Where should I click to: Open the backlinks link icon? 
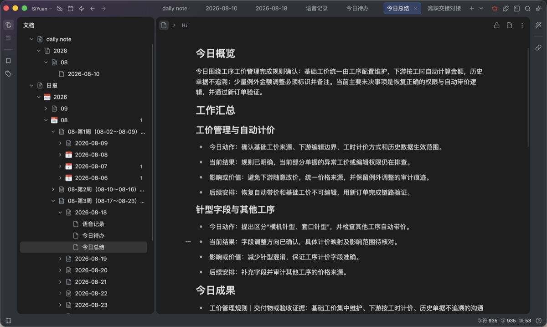click(x=538, y=47)
